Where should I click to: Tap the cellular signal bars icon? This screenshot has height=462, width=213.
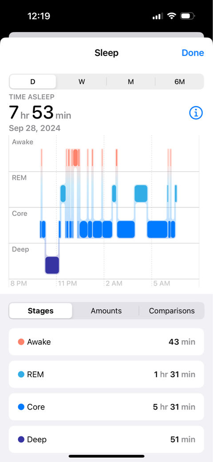(158, 16)
